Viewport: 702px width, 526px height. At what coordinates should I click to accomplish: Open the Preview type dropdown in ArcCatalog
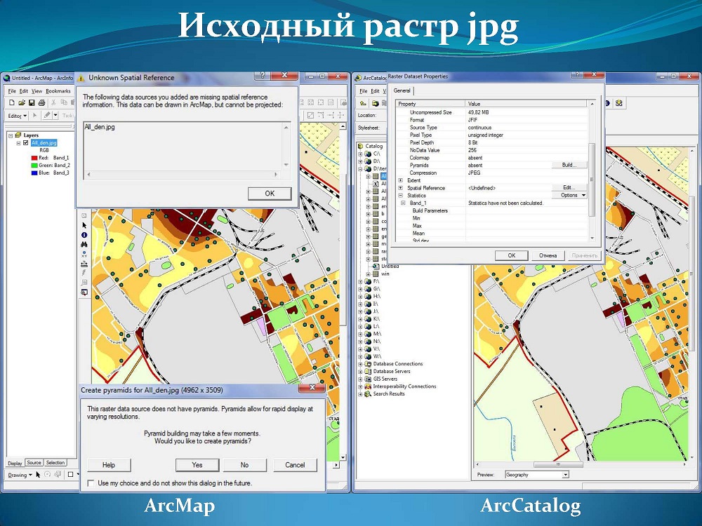click(x=565, y=475)
